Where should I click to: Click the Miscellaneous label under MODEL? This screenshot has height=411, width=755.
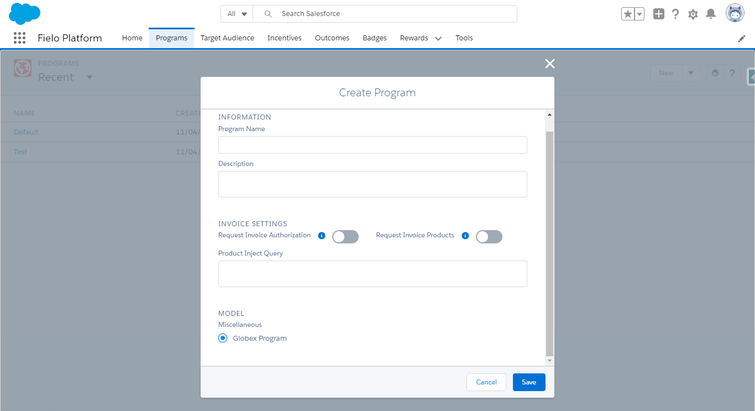coord(240,325)
